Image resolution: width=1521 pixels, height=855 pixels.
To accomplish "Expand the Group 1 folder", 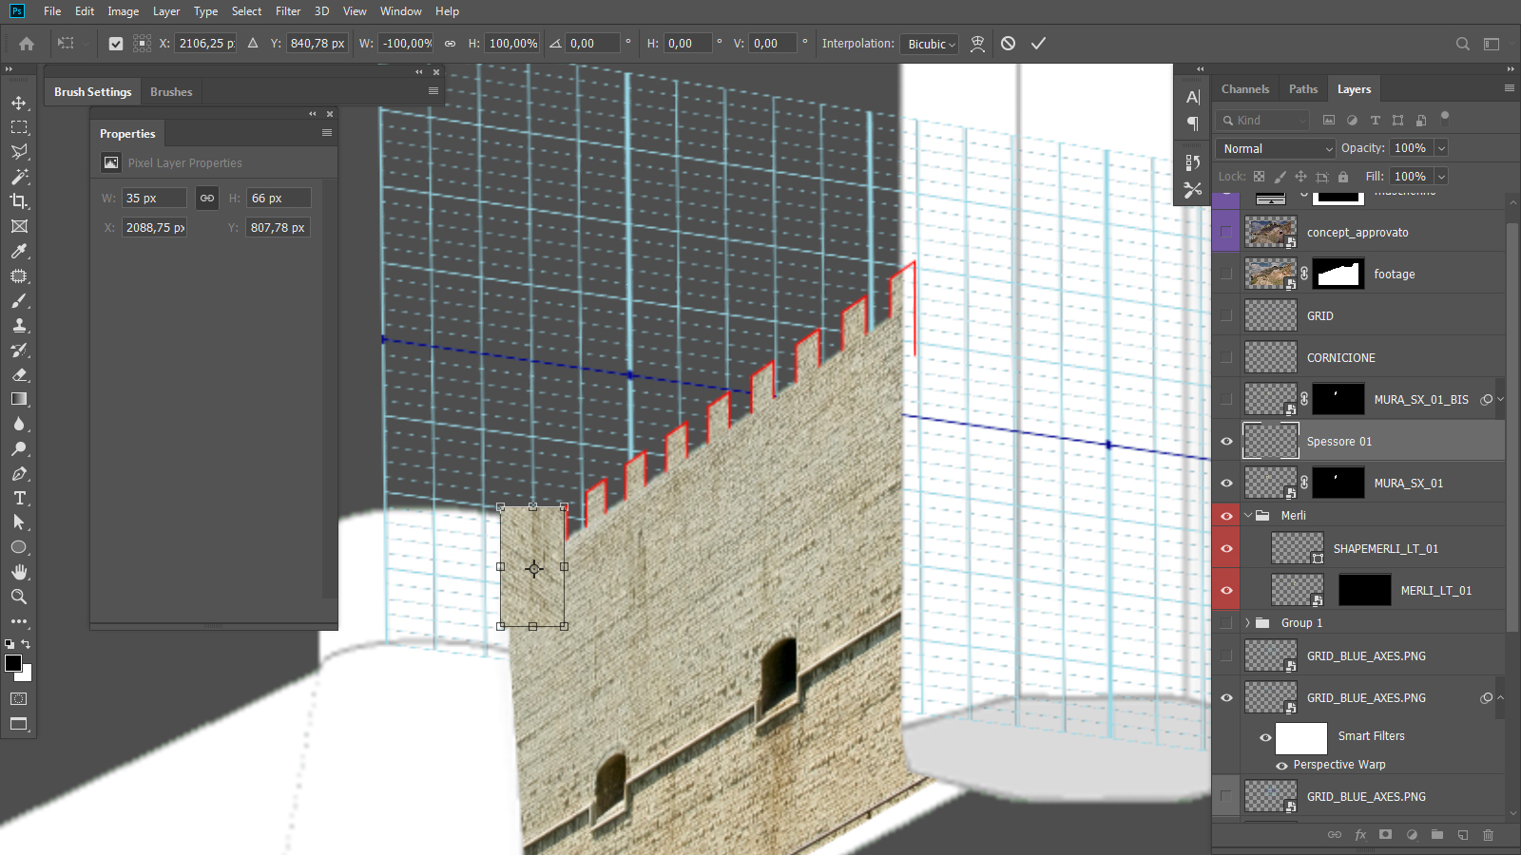I will click(1248, 623).
